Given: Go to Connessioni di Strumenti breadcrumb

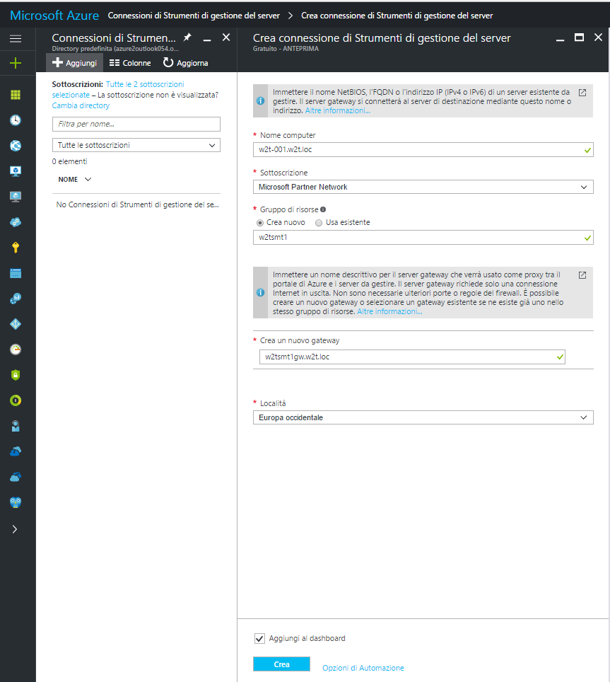Looking at the screenshot, I should click(x=194, y=16).
